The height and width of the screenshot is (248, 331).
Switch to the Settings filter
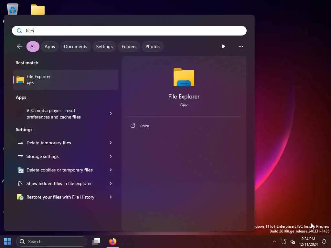click(x=104, y=46)
